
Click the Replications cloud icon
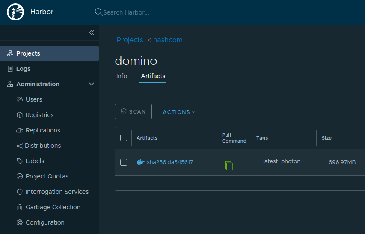tap(20, 130)
